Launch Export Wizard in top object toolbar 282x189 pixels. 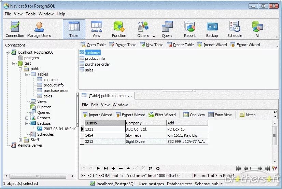coord(245,45)
